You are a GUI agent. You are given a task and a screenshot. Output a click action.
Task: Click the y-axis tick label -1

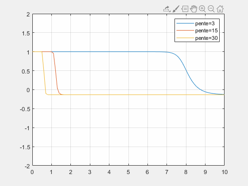27,128
